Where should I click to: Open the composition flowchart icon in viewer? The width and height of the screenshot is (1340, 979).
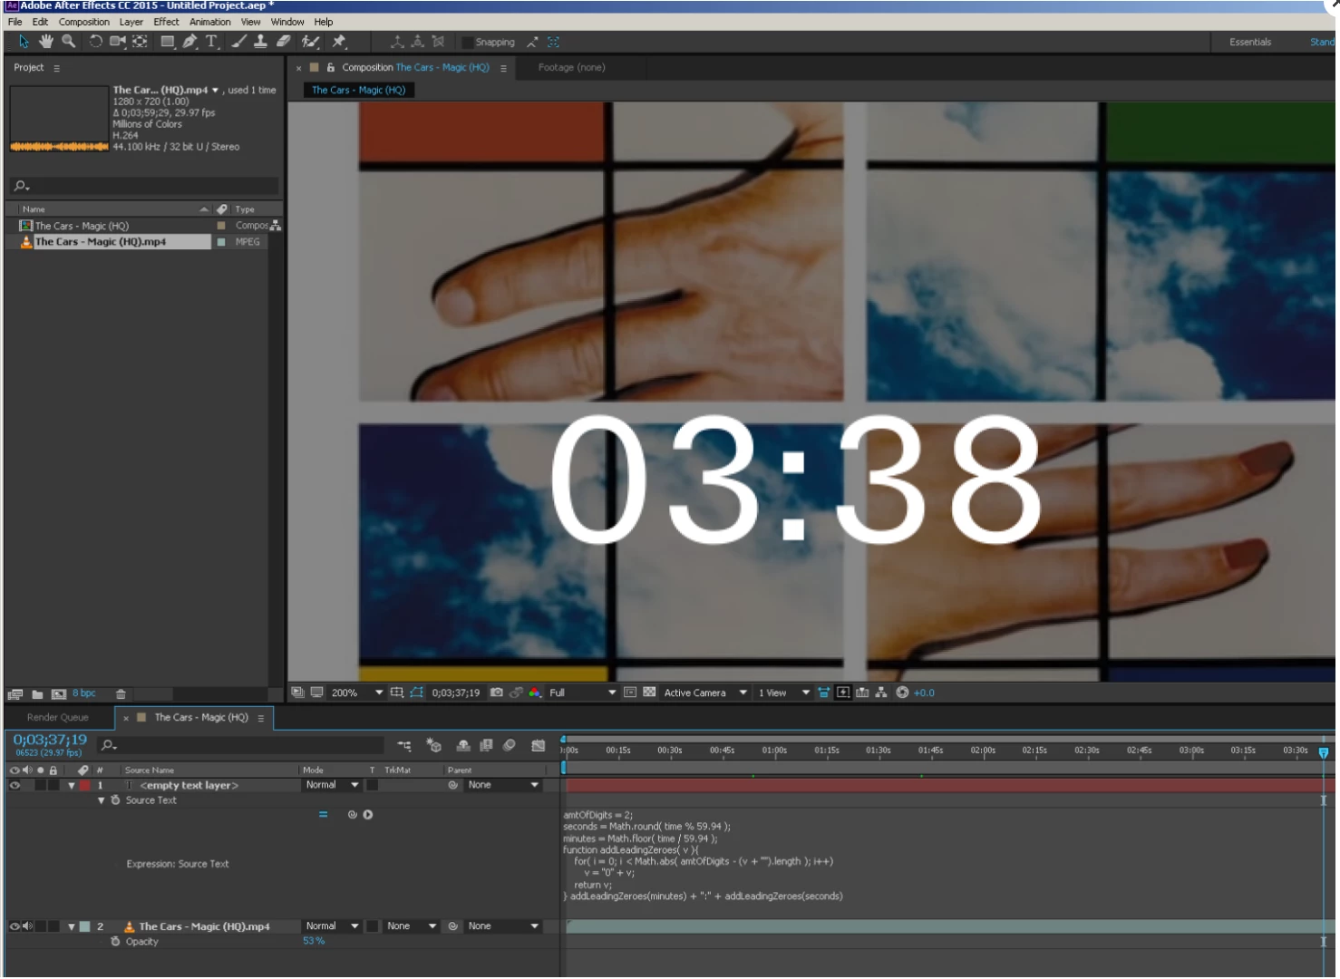point(881,693)
